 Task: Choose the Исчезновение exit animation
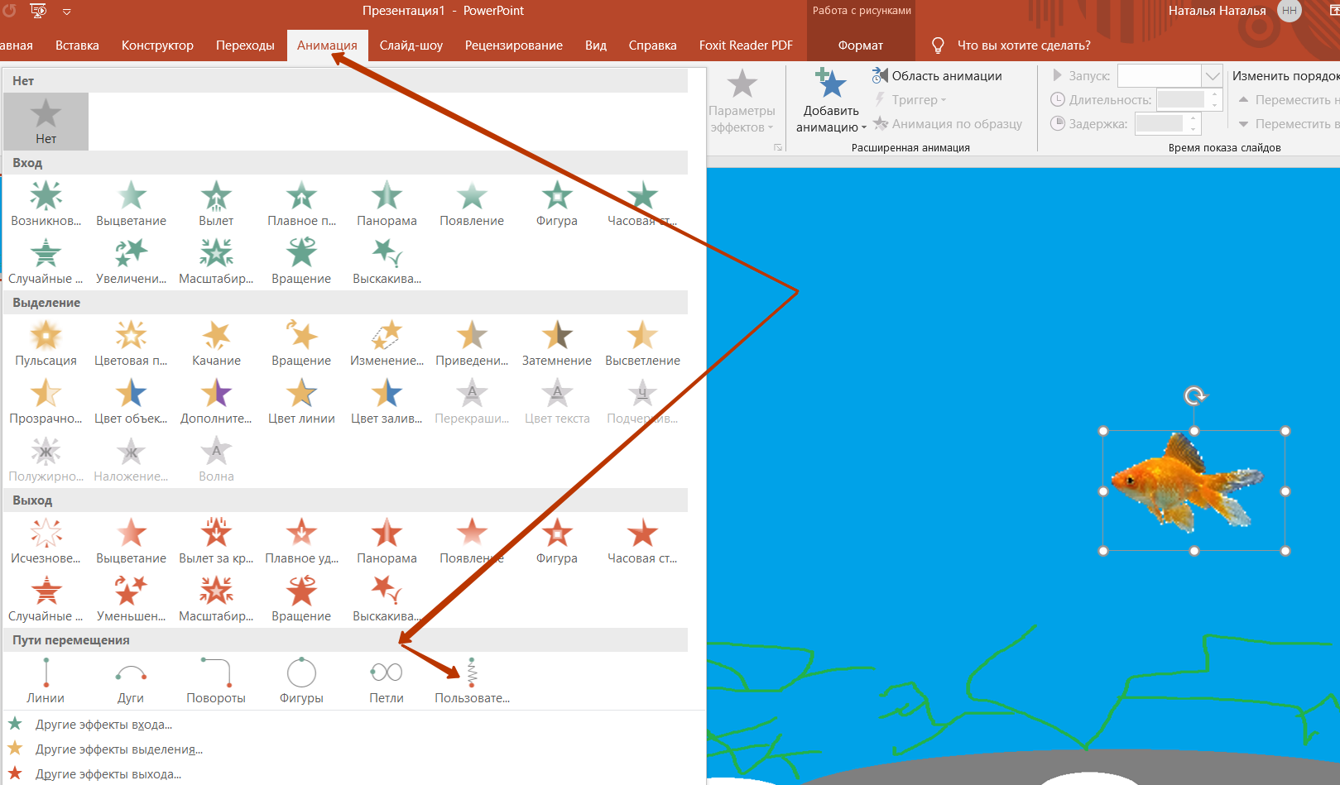(x=46, y=541)
